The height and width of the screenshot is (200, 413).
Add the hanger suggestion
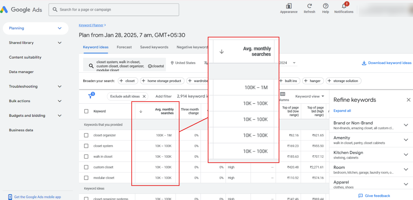pyautogui.click(x=313, y=81)
